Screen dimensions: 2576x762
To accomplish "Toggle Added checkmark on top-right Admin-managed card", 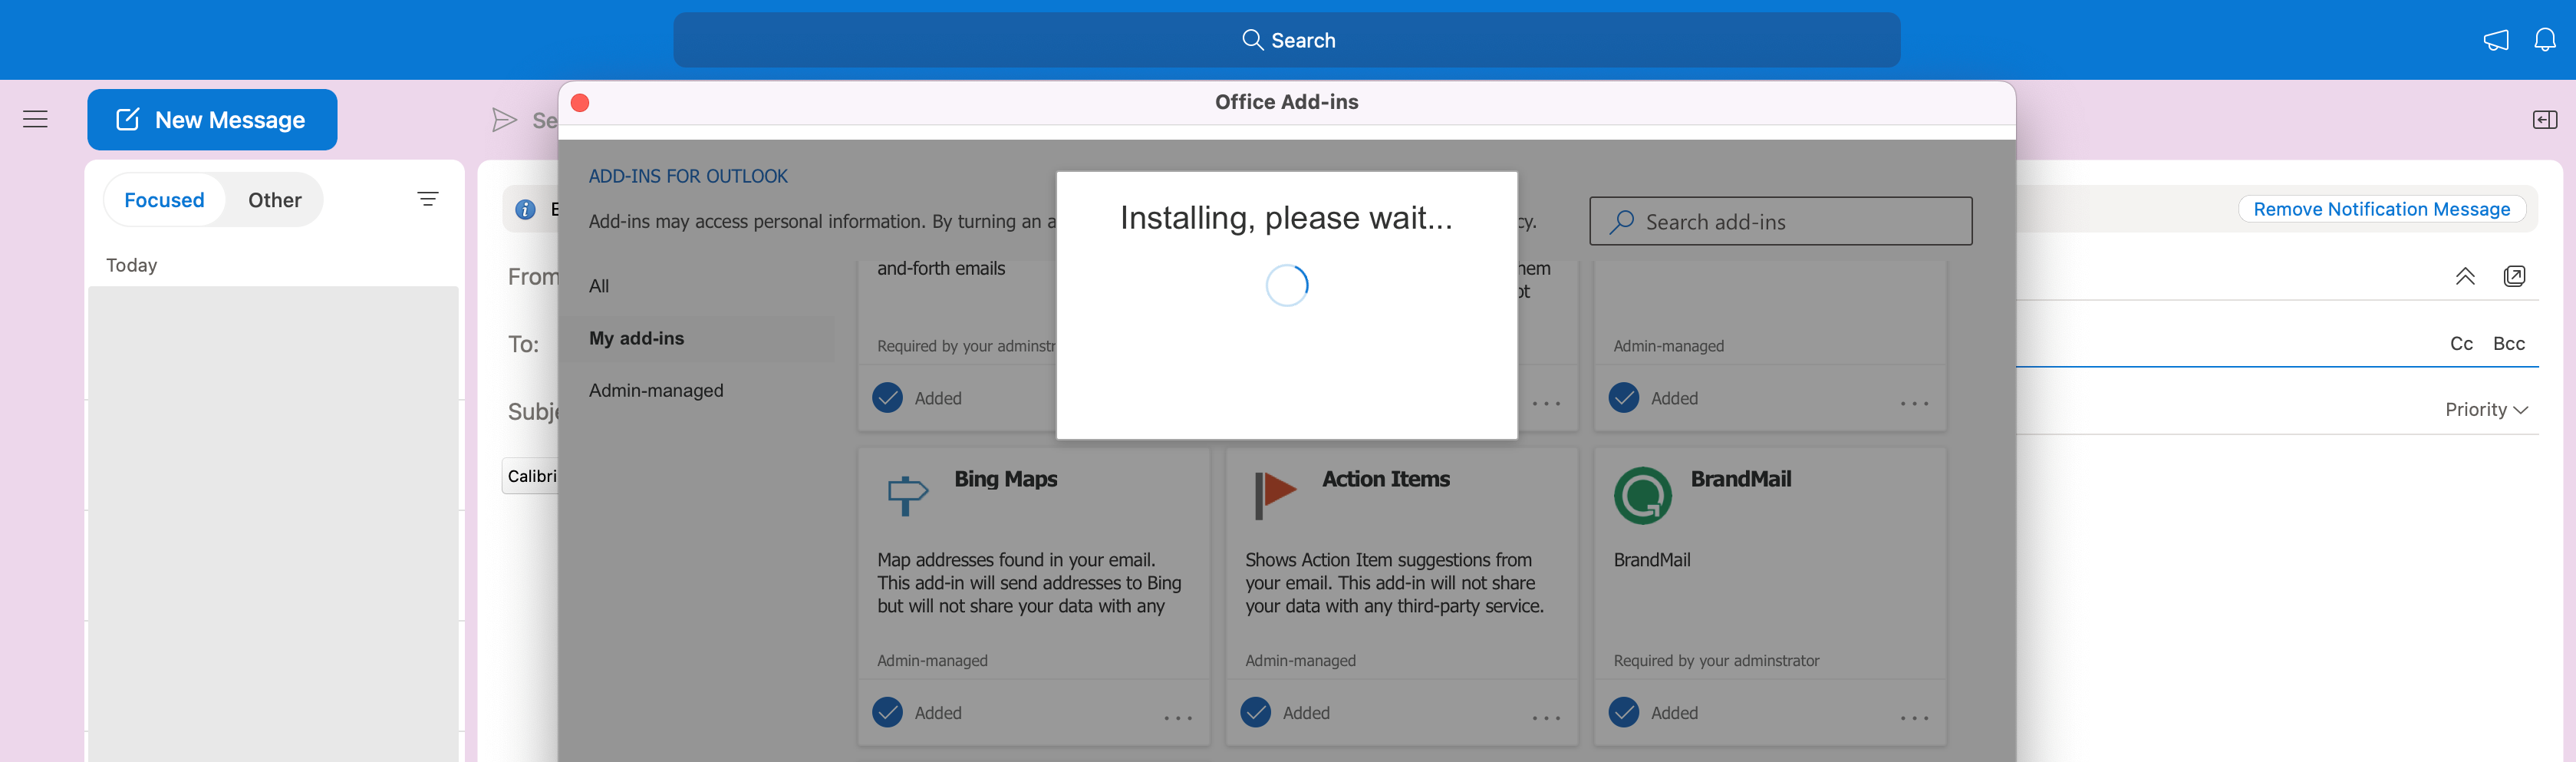I will click(x=1623, y=397).
